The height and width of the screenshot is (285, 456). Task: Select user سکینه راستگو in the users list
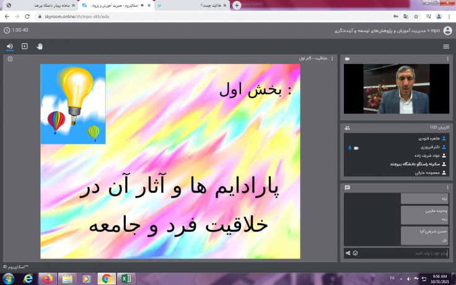pyautogui.click(x=397, y=164)
